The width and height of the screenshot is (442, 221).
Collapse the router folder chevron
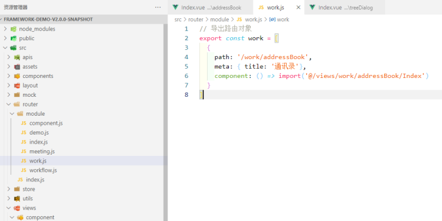[x=9, y=104]
